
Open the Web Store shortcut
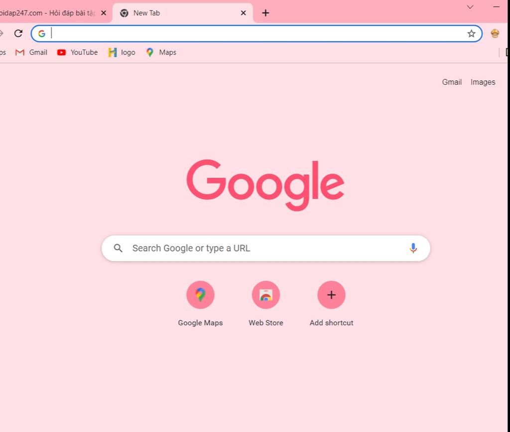(266, 304)
